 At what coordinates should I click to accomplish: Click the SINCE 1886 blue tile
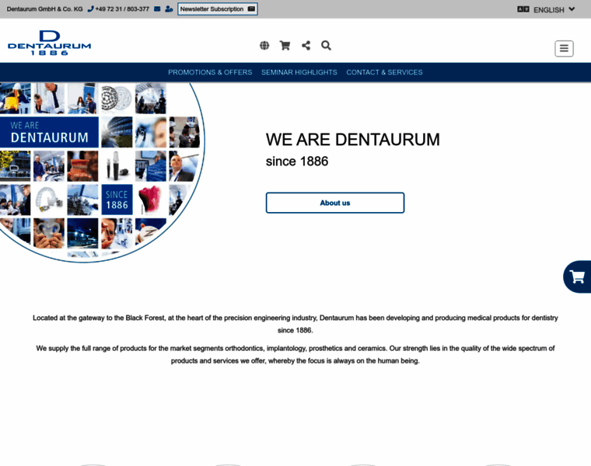[117, 200]
